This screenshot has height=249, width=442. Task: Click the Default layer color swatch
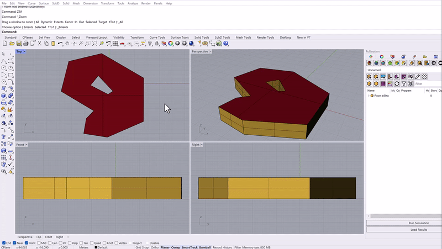tap(96, 247)
